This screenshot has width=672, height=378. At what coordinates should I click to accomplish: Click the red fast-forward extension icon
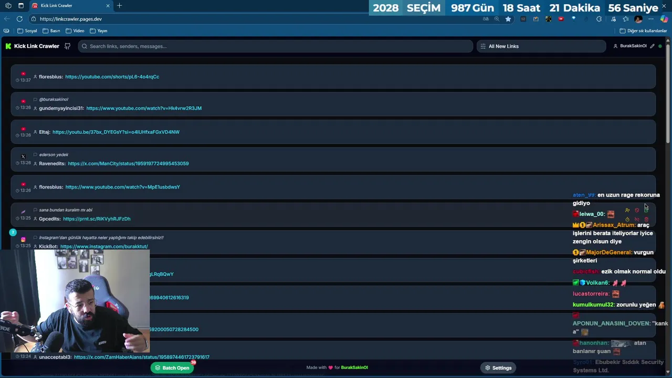[x=561, y=19]
